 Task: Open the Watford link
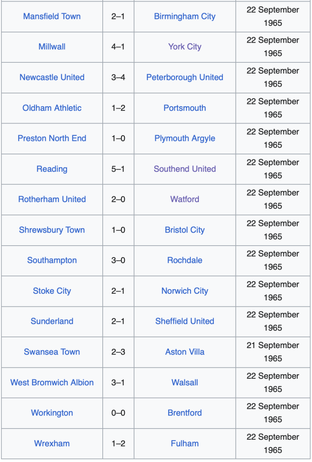click(185, 199)
